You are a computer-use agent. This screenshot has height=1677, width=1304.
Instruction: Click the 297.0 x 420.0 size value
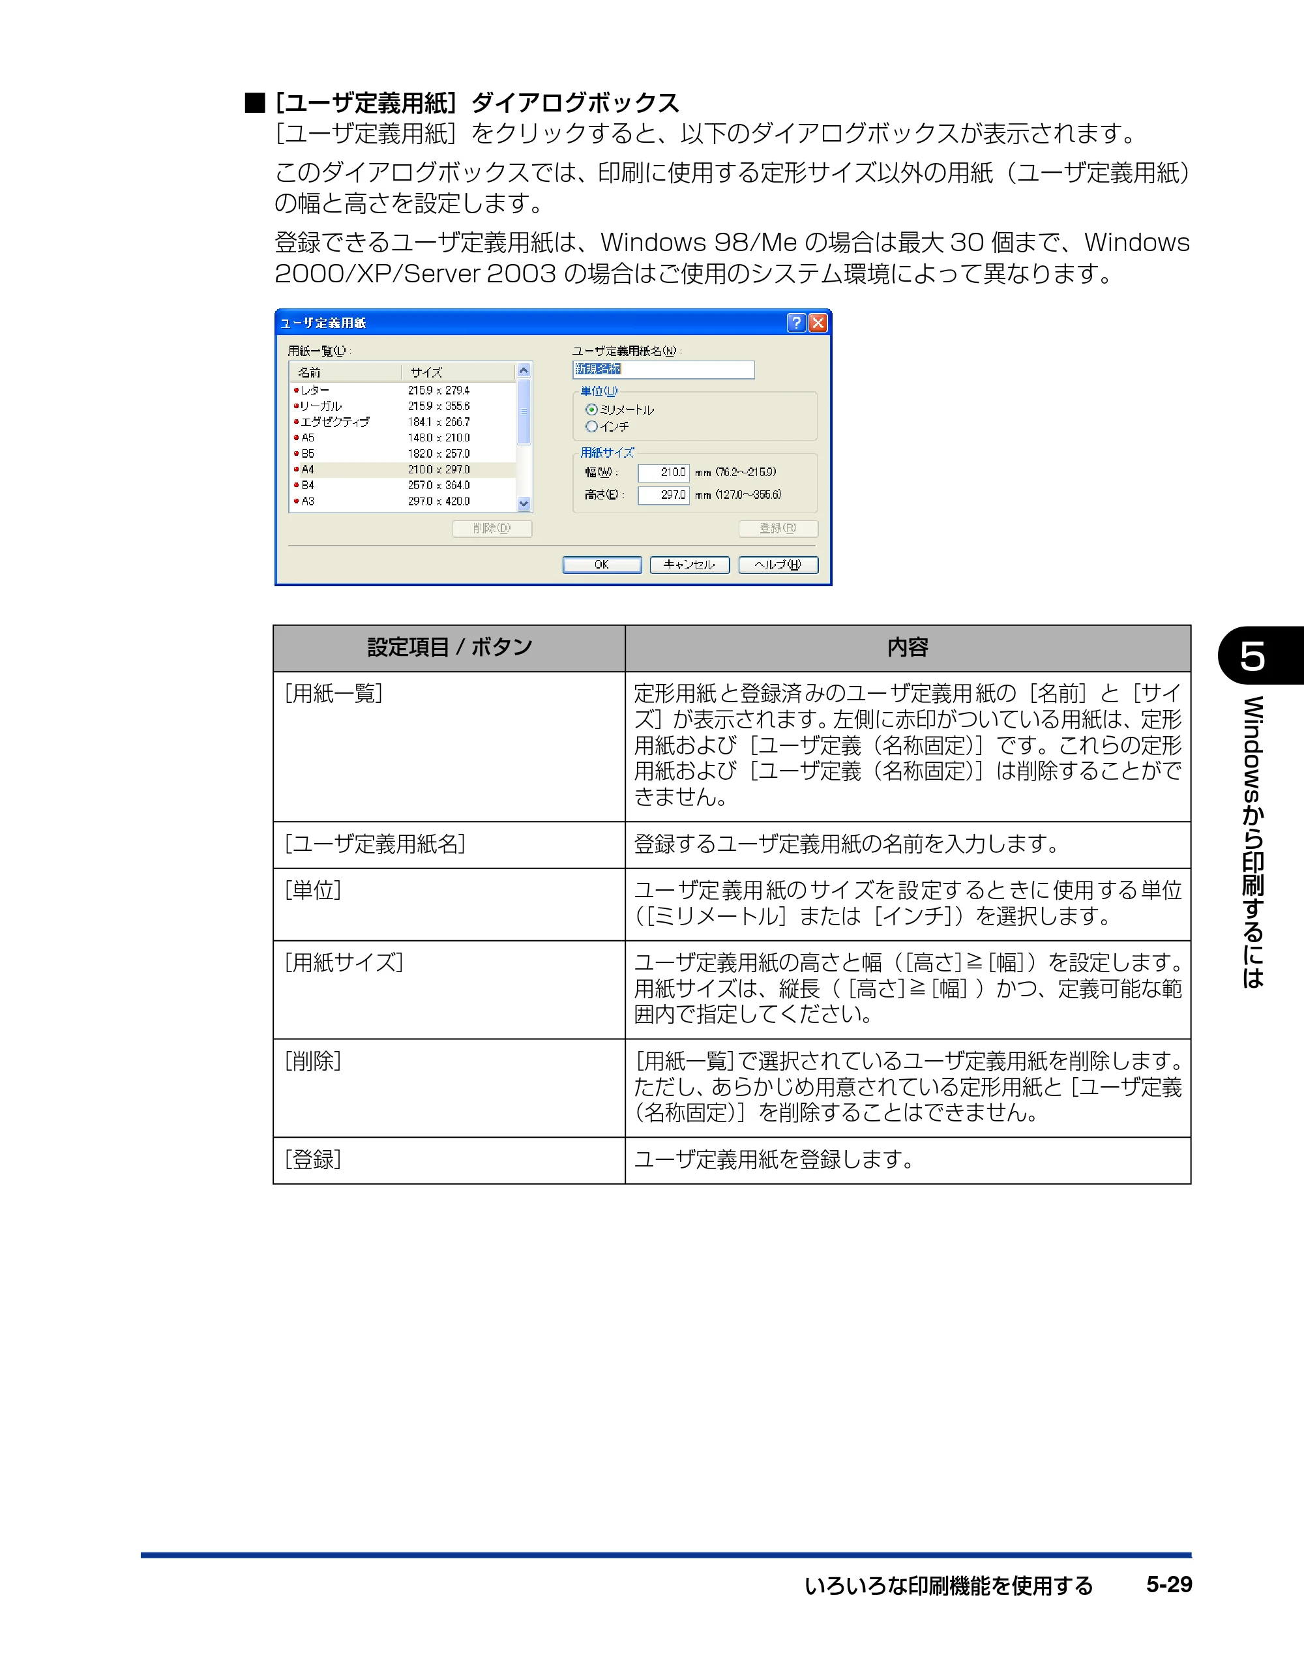(439, 501)
